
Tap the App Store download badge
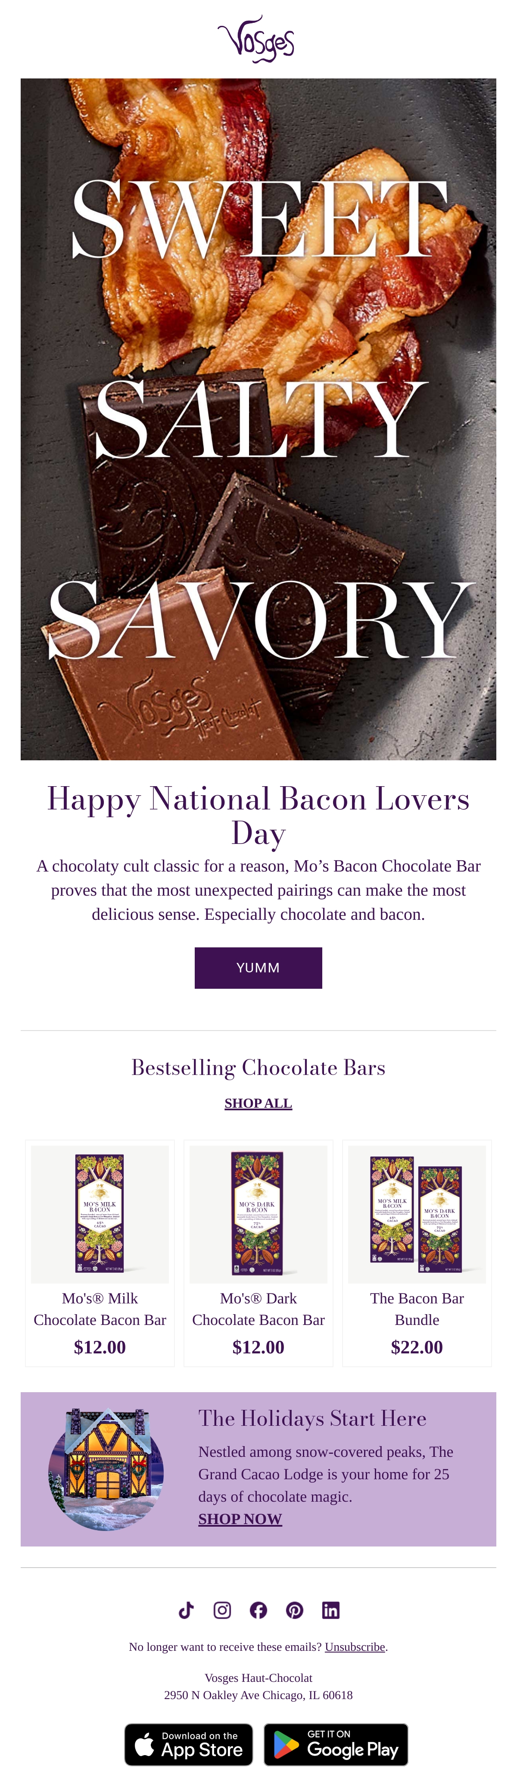[189, 1744]
